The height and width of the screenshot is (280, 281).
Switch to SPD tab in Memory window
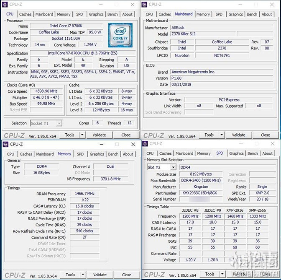coord(80,154)
